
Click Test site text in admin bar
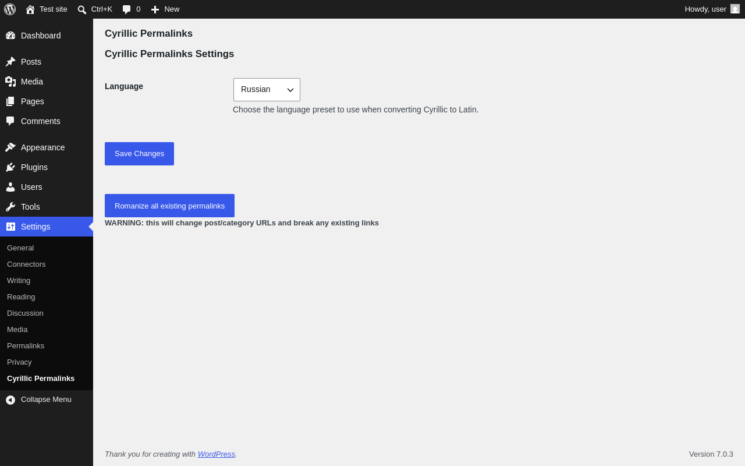(x=54, y=9)
